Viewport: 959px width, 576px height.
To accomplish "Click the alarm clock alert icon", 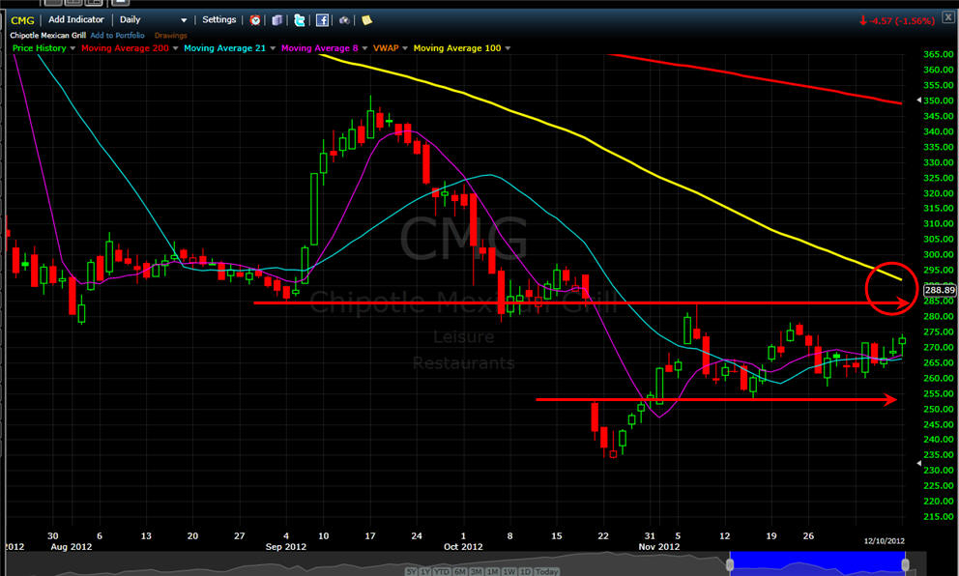I will tap(255, 19).
